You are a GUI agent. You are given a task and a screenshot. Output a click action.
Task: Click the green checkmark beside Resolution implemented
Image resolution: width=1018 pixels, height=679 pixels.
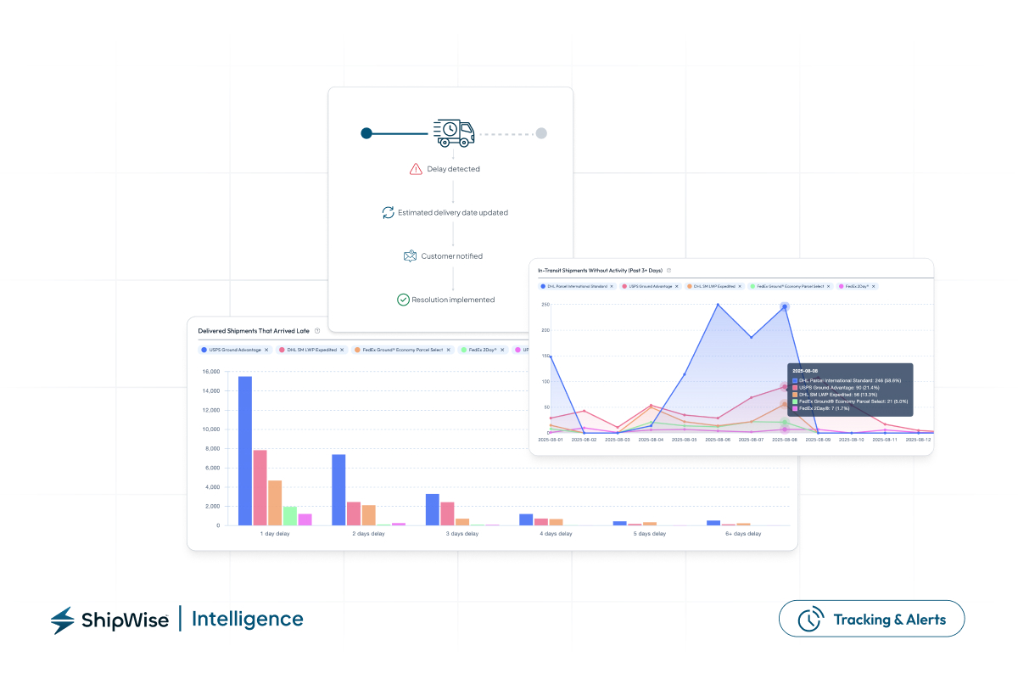point(403,300)
